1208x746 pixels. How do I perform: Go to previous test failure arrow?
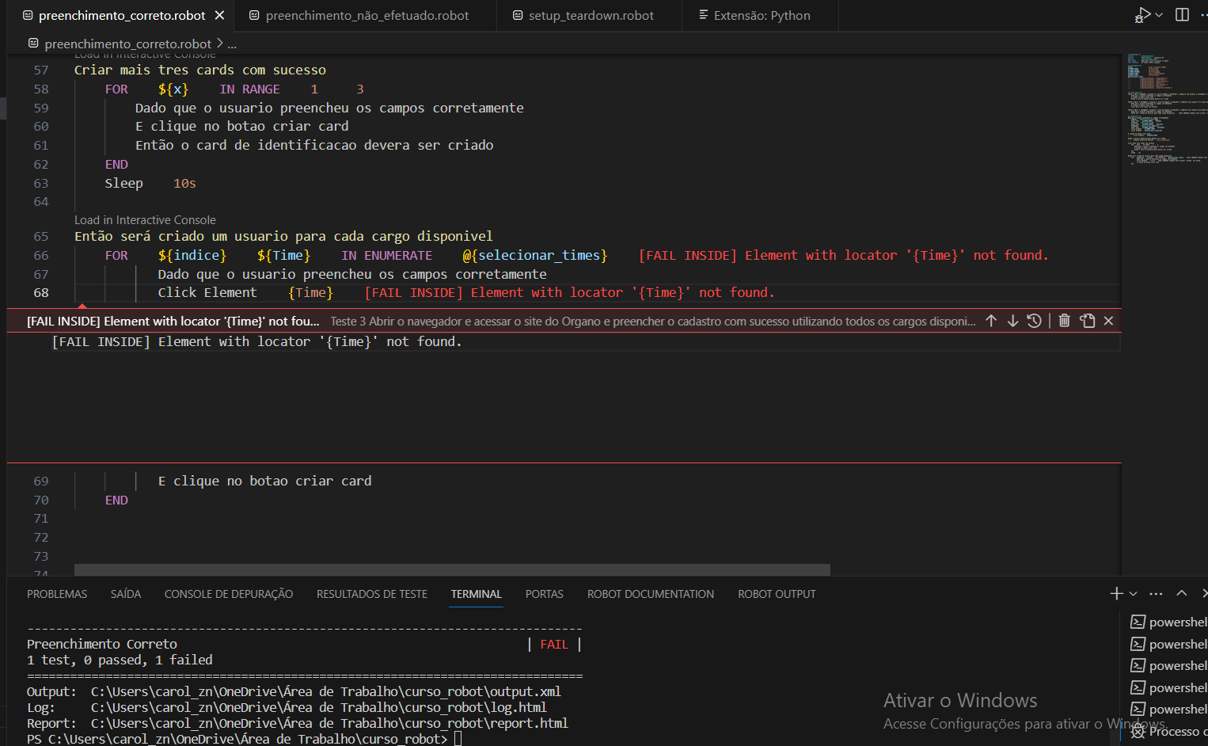[991, 321]
